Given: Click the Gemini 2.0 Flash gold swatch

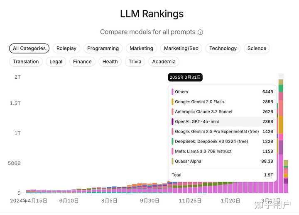Looking at the screenshot, I should click(x=172, y=101).
